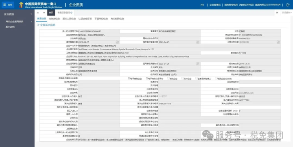Click the edit icon beside 企业基本信息

[38, 25]
